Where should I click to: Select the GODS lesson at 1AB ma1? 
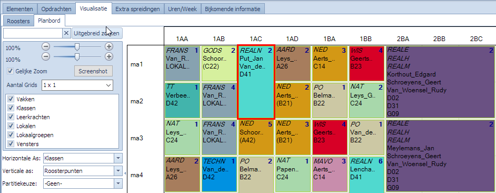219,64
